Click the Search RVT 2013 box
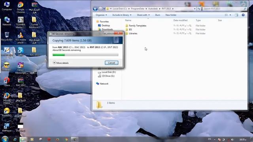Screen dimensions: 253x142 (225, 9)
